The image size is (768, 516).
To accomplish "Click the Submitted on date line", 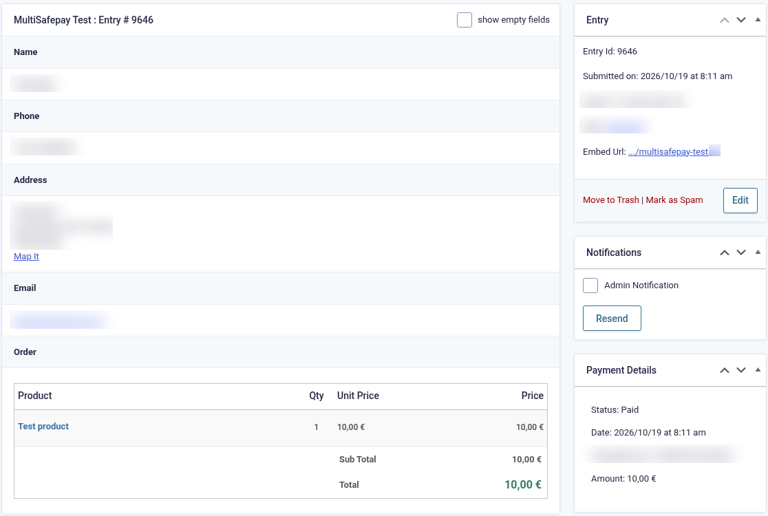I will pos(657,76).
